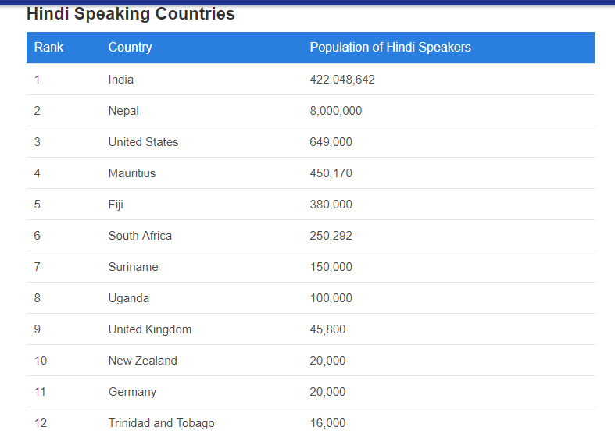Select Germany in the table
This screenshot has width=615, height=434.
[132, 392]
